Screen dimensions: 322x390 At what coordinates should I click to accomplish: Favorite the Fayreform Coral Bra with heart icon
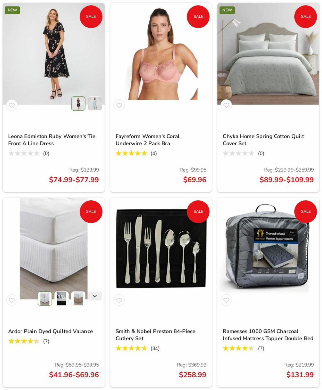coord(119,105)
